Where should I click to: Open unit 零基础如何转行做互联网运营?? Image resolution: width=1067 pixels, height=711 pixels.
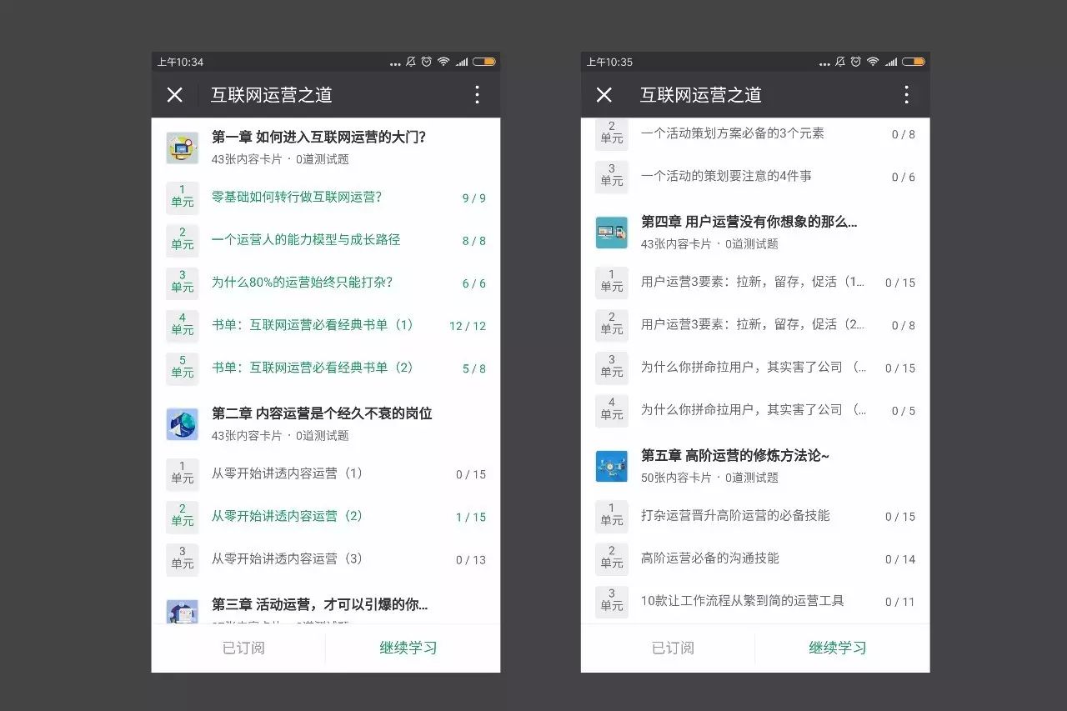(326, 198)
